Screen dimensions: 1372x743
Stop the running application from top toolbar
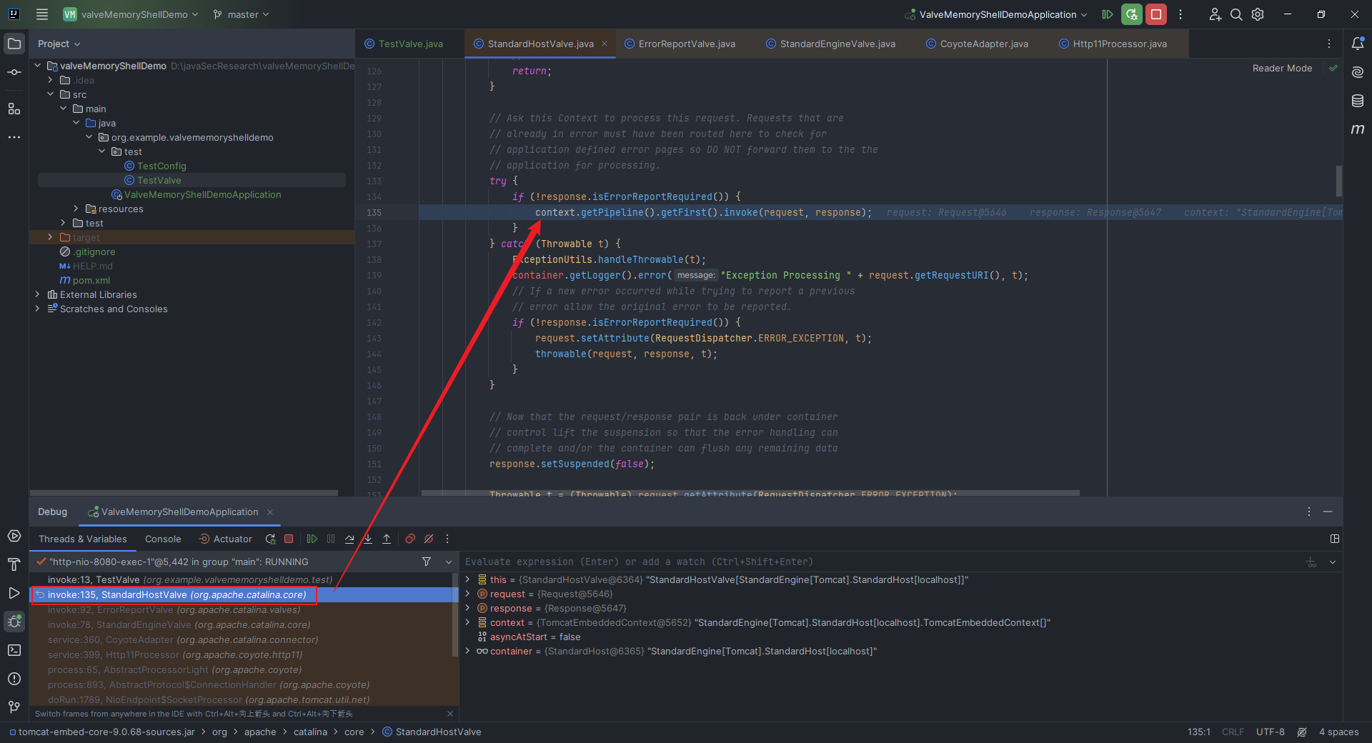1156,14
